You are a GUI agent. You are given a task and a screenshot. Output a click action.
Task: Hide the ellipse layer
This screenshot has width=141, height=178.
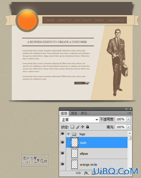(x=62, y=153)
